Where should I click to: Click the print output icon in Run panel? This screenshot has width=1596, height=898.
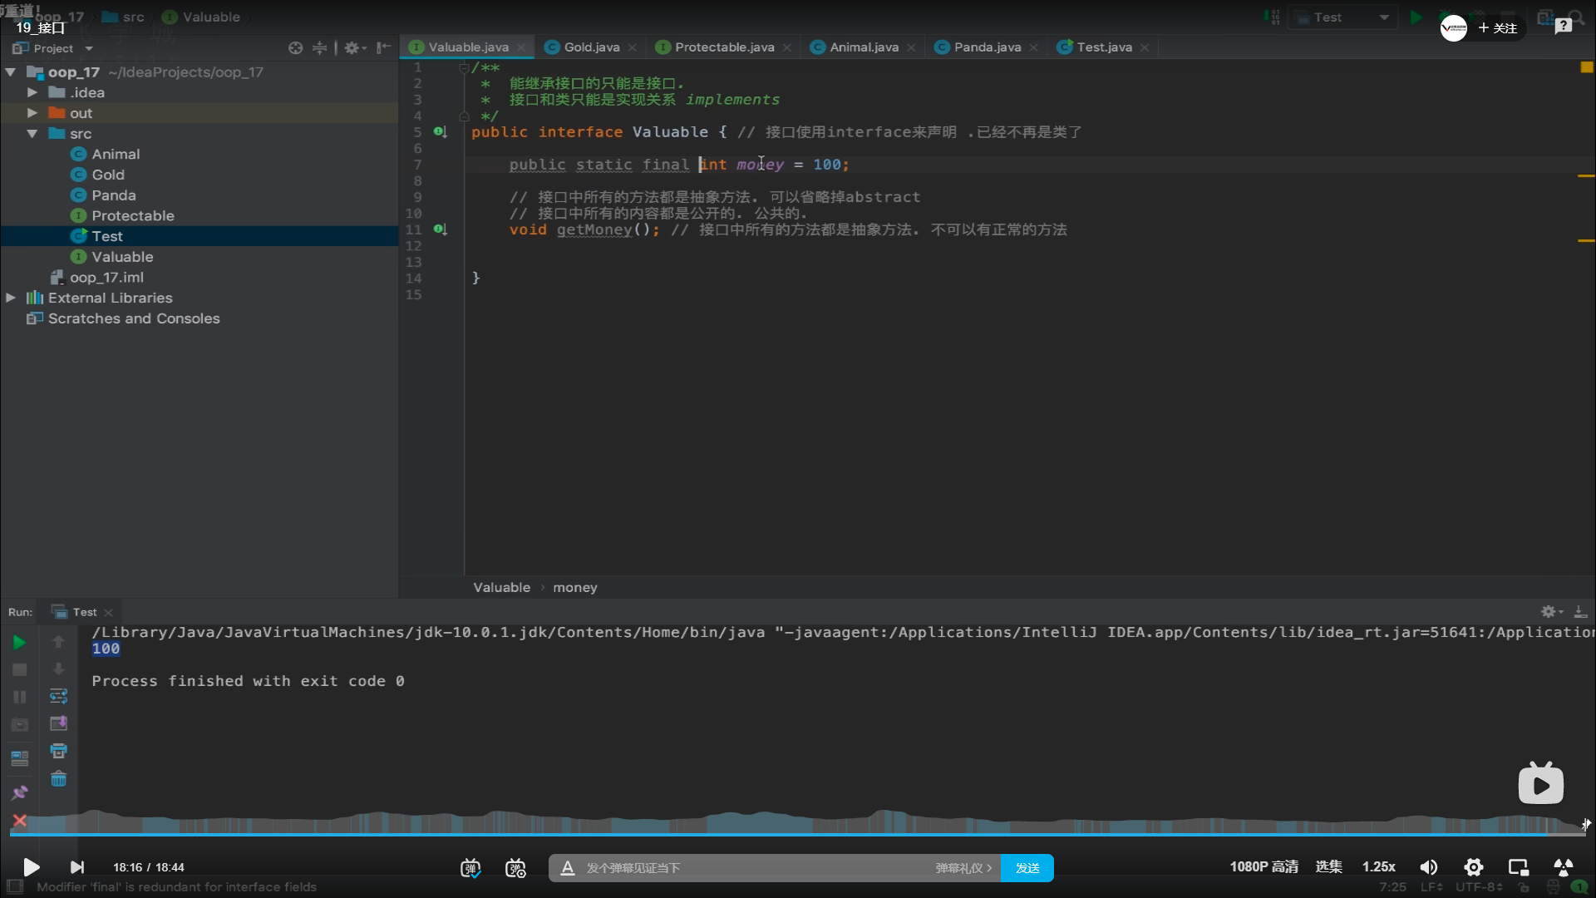click(x=58, y=751)
